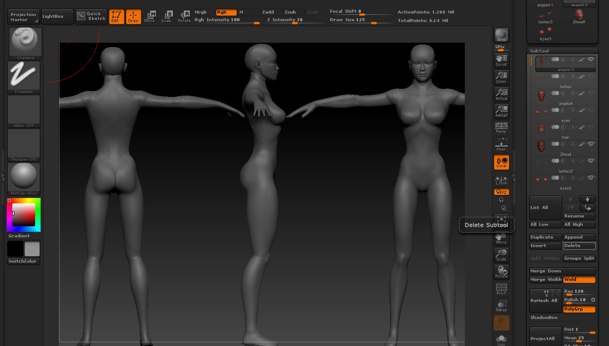Toggle PolyGrp remesh option
The height and width of the screenshot is (346, 609).
(579, 309)
